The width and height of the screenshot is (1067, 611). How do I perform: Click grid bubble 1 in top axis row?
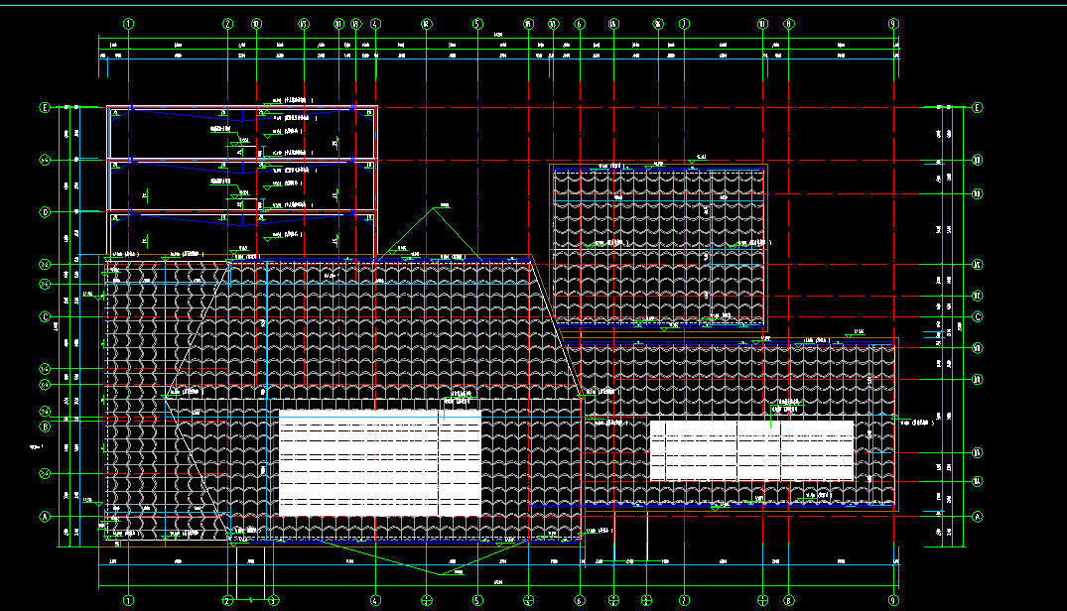[x=128, y=23]
